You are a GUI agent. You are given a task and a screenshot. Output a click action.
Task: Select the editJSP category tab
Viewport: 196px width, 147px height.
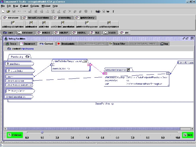coord(61,33)
